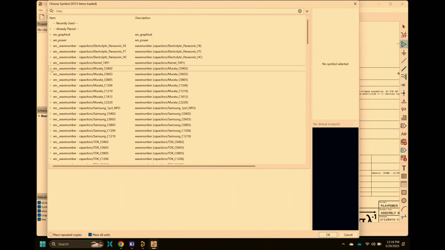This screenshot has height=250, width=445.
Task: Select the Hierarchical Label tool
Action: (x=403, y=134)
